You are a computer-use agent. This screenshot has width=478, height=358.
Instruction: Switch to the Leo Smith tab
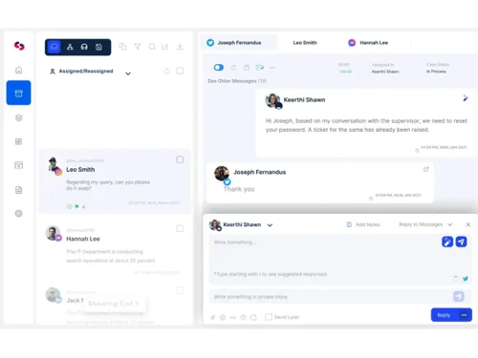pyautogui.click(x=305, y=43)
